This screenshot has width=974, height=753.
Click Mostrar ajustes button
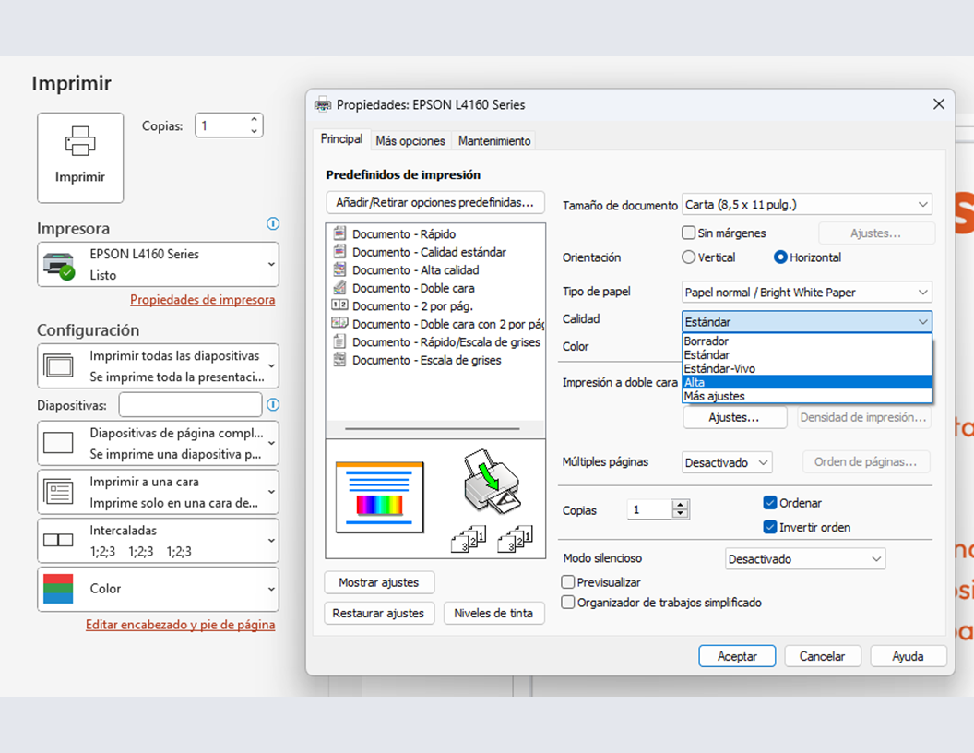pos(379,582)
